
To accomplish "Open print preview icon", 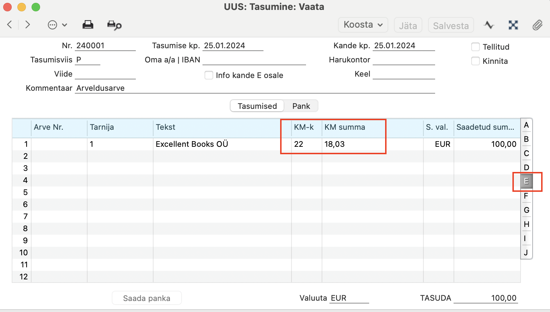I will pos(114,25).
